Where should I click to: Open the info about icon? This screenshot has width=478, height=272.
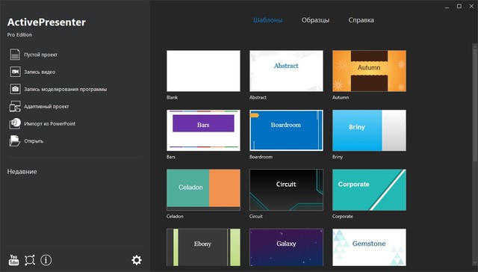[x=46, y=260]
